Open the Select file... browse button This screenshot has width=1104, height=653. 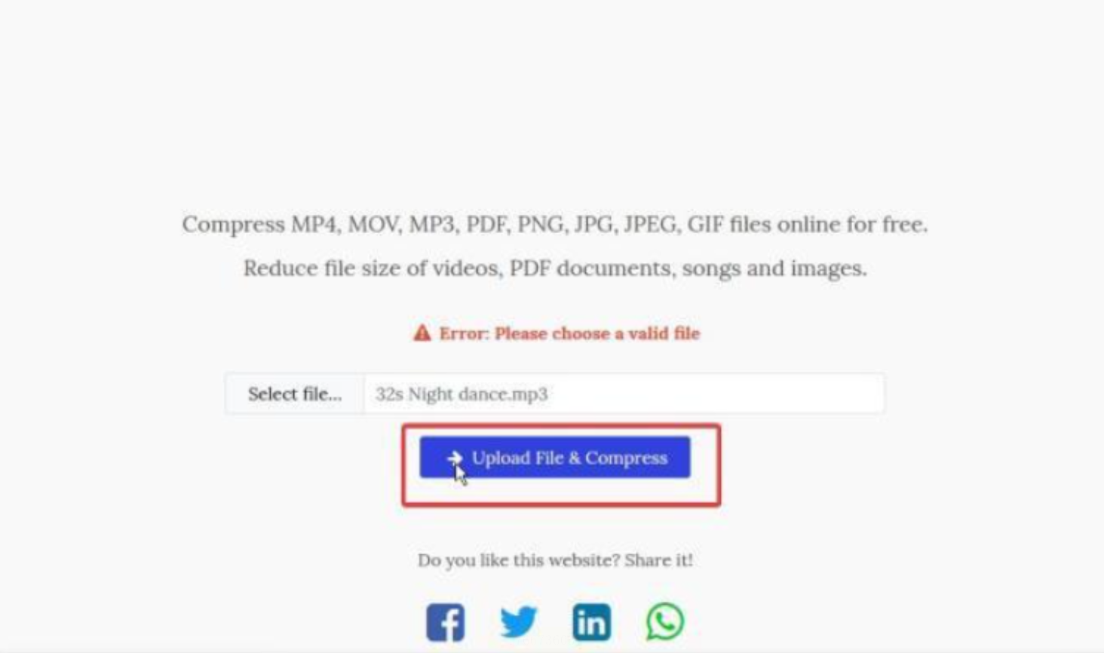coord(295,394)
